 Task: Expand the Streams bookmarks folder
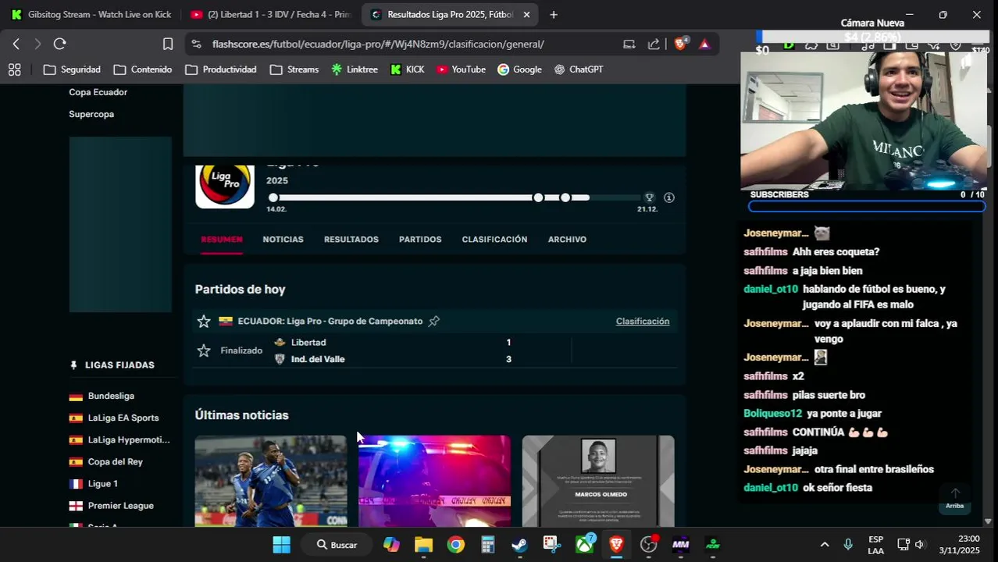pos(294,69)
